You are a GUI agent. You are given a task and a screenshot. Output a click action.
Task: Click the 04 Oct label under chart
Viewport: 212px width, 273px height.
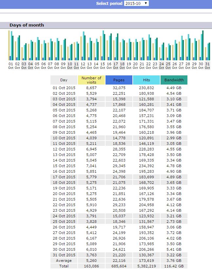[30, 66]
